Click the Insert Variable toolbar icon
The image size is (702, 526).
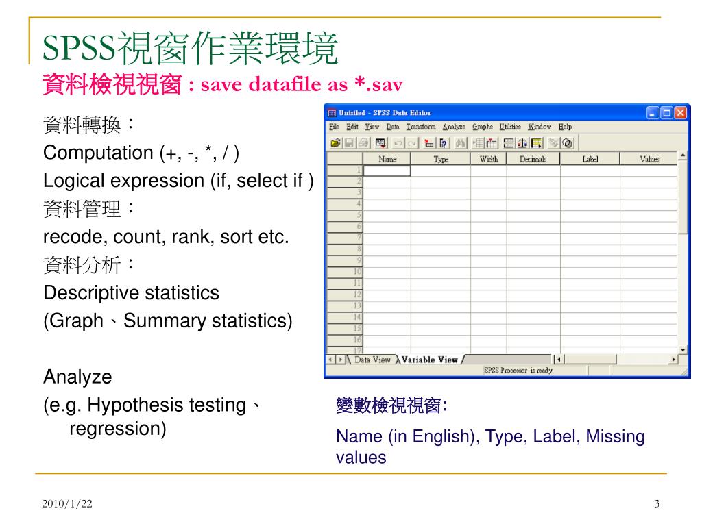click(x=492, y=143)
